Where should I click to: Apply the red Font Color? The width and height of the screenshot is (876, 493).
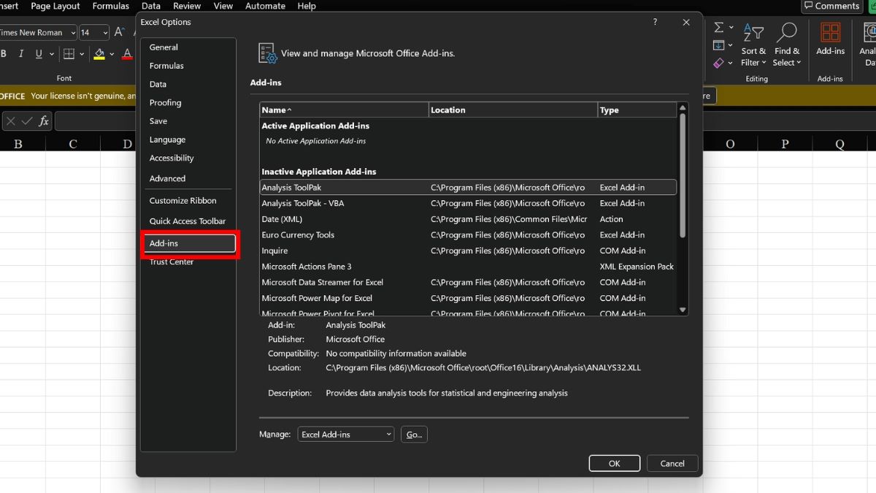(x=127, y=54)
